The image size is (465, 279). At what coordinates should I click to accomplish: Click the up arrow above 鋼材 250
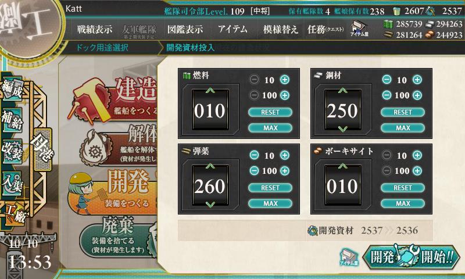342,90
